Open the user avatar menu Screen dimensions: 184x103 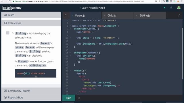179,8
